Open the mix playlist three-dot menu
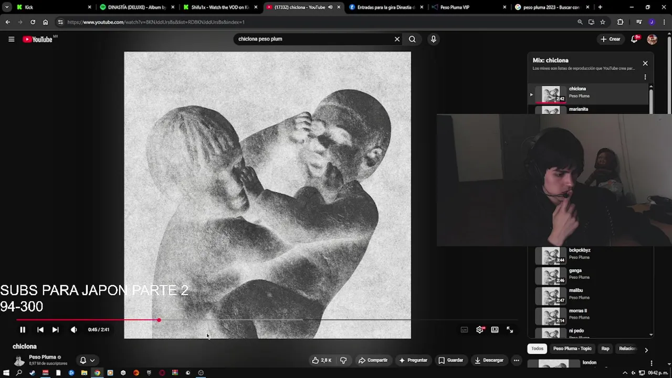Image resolution: width=672 pixels, height=378 pixels. 645,77
